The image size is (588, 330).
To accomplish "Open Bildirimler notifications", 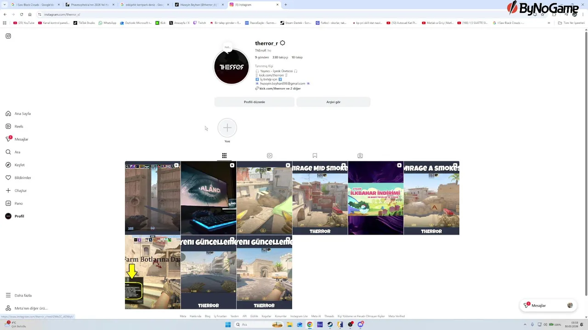I will click(18, 178).
